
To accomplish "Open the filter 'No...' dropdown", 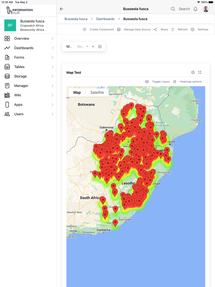I will [82, 46].
